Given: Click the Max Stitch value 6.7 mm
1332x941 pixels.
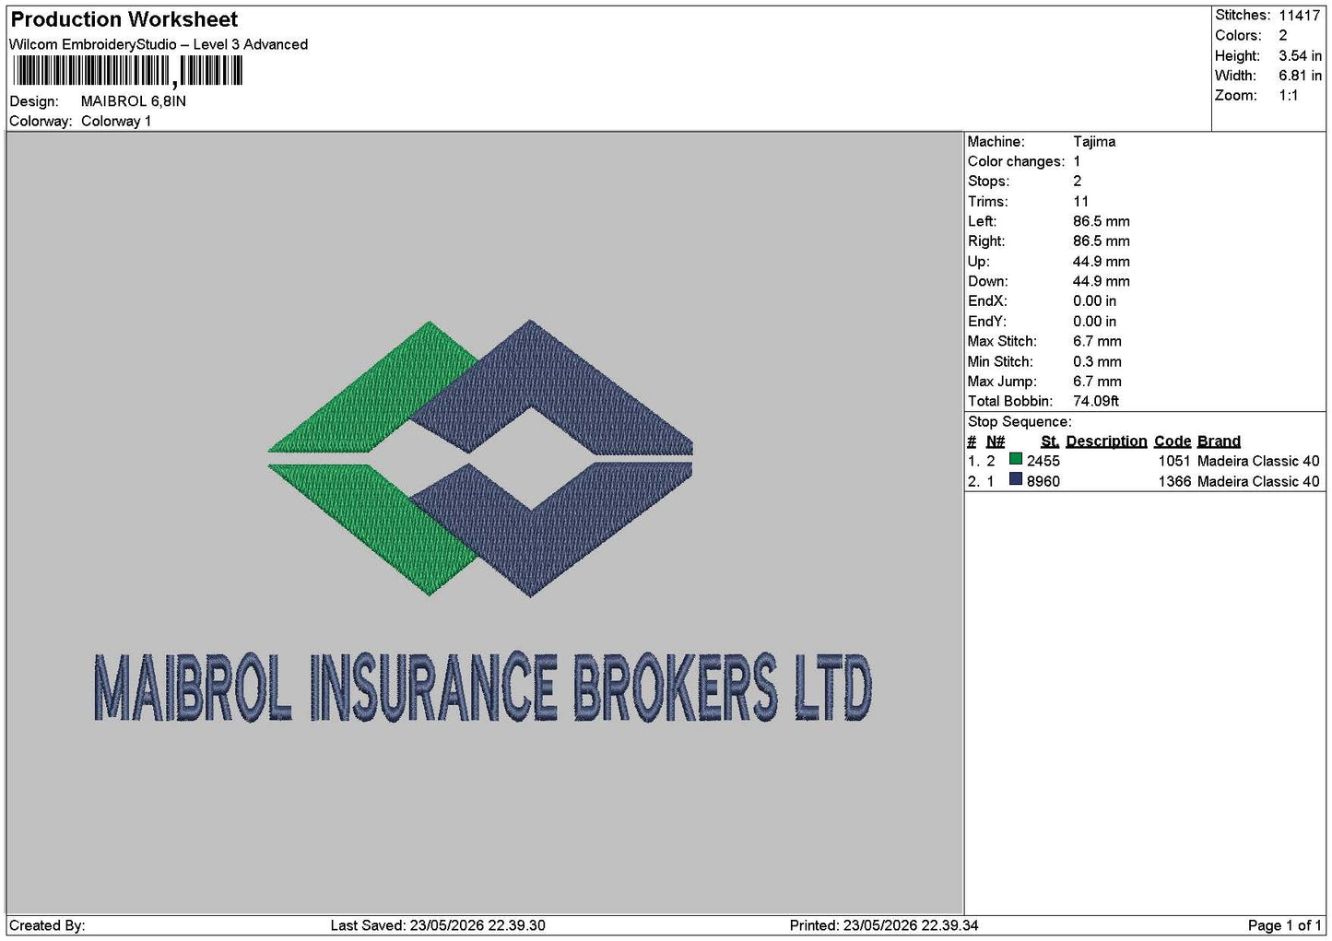Looking at the screenshot, I should (1097, 341).
